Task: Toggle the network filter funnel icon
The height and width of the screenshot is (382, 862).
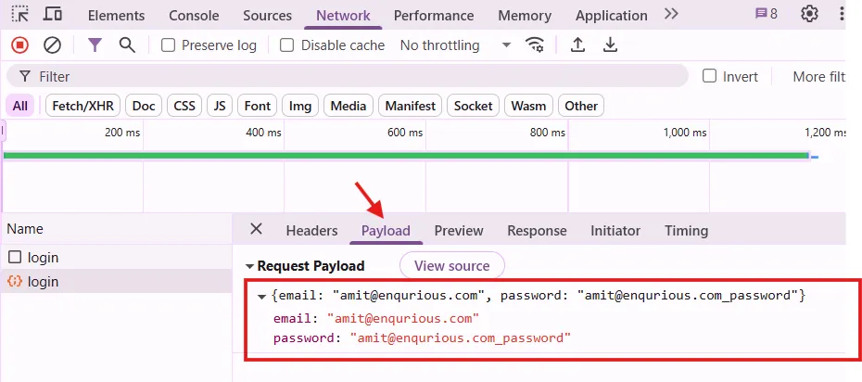Action: pyautogui.click(x=95, y=45)
